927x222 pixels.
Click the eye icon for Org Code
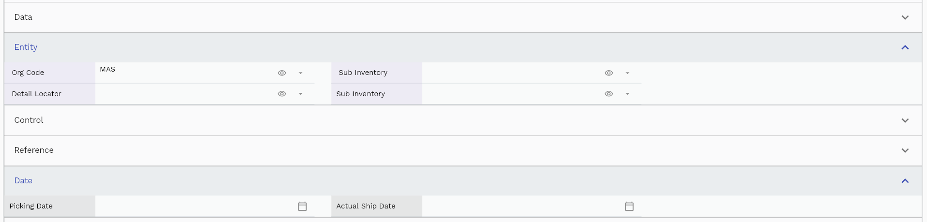[x=282, y=73]
